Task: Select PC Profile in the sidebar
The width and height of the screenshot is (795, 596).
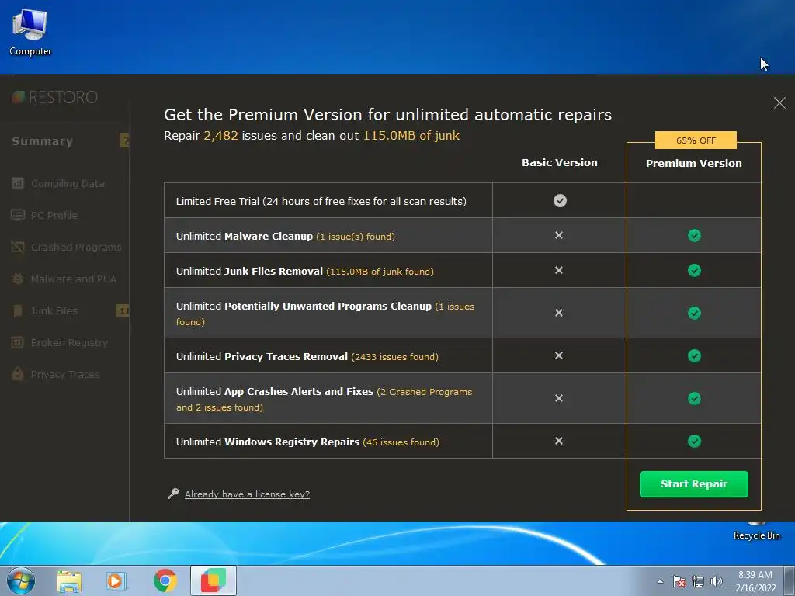Action: (x=54, y=216)
